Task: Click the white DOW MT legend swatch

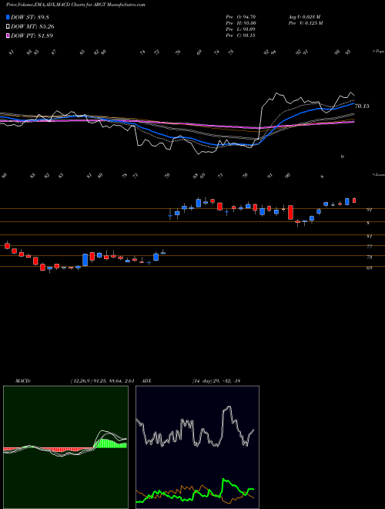Action: tap(8, 27)
